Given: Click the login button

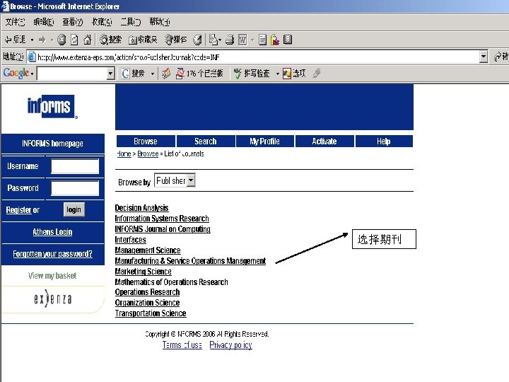Looking at the screenshot, I should click(74, 209).
